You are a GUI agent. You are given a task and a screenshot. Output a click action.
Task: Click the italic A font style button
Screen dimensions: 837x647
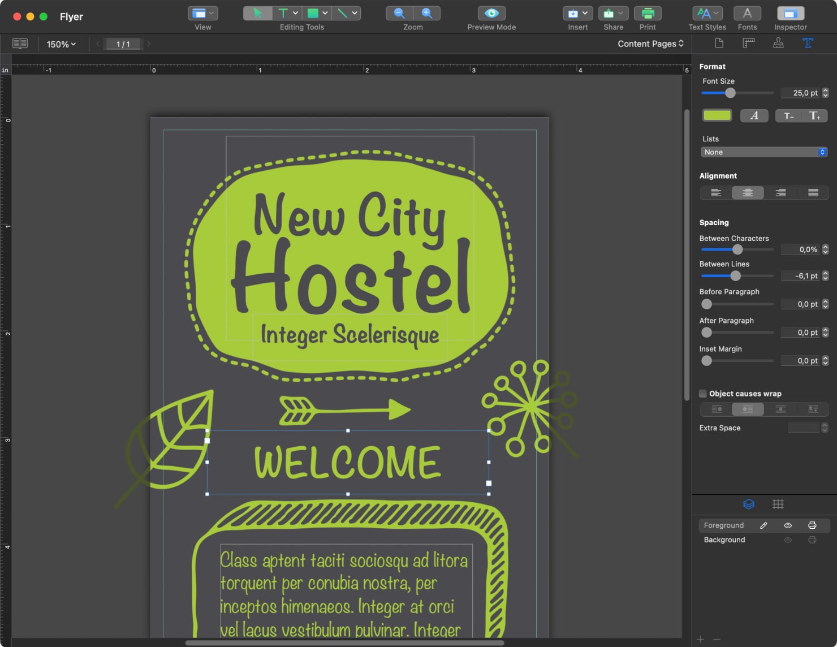click(754, 115)
